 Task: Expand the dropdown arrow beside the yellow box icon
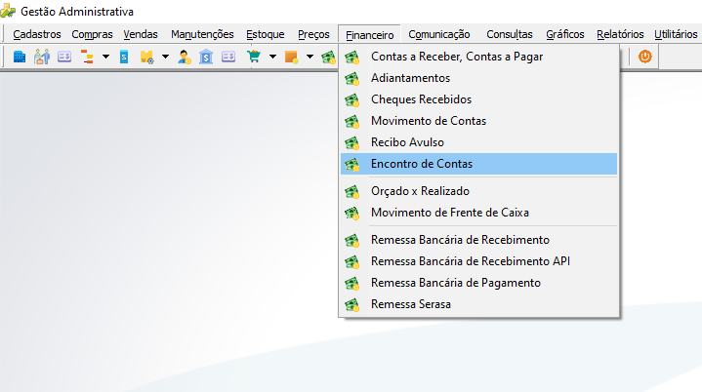(165, 57)
